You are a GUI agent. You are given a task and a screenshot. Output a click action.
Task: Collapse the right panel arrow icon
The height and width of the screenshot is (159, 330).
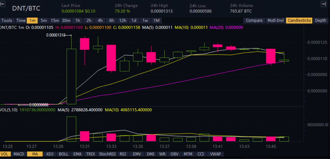click(x=324, y=4)
